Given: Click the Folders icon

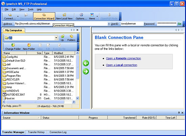Looking at the screenshot, I should 71,38.
